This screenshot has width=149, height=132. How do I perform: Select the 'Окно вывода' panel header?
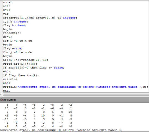(x=75, y=100)
